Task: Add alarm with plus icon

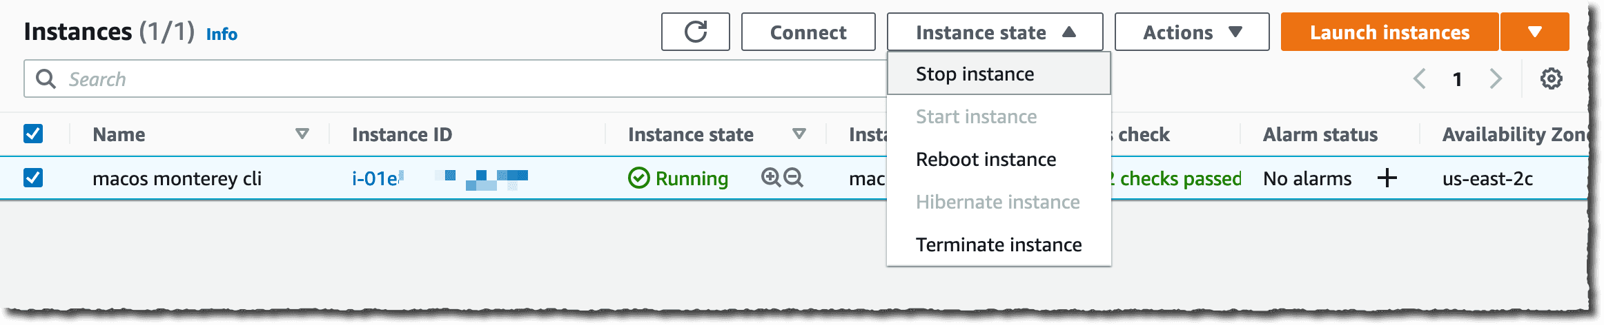Action: pyautogui.click(x=1387, y=178)
